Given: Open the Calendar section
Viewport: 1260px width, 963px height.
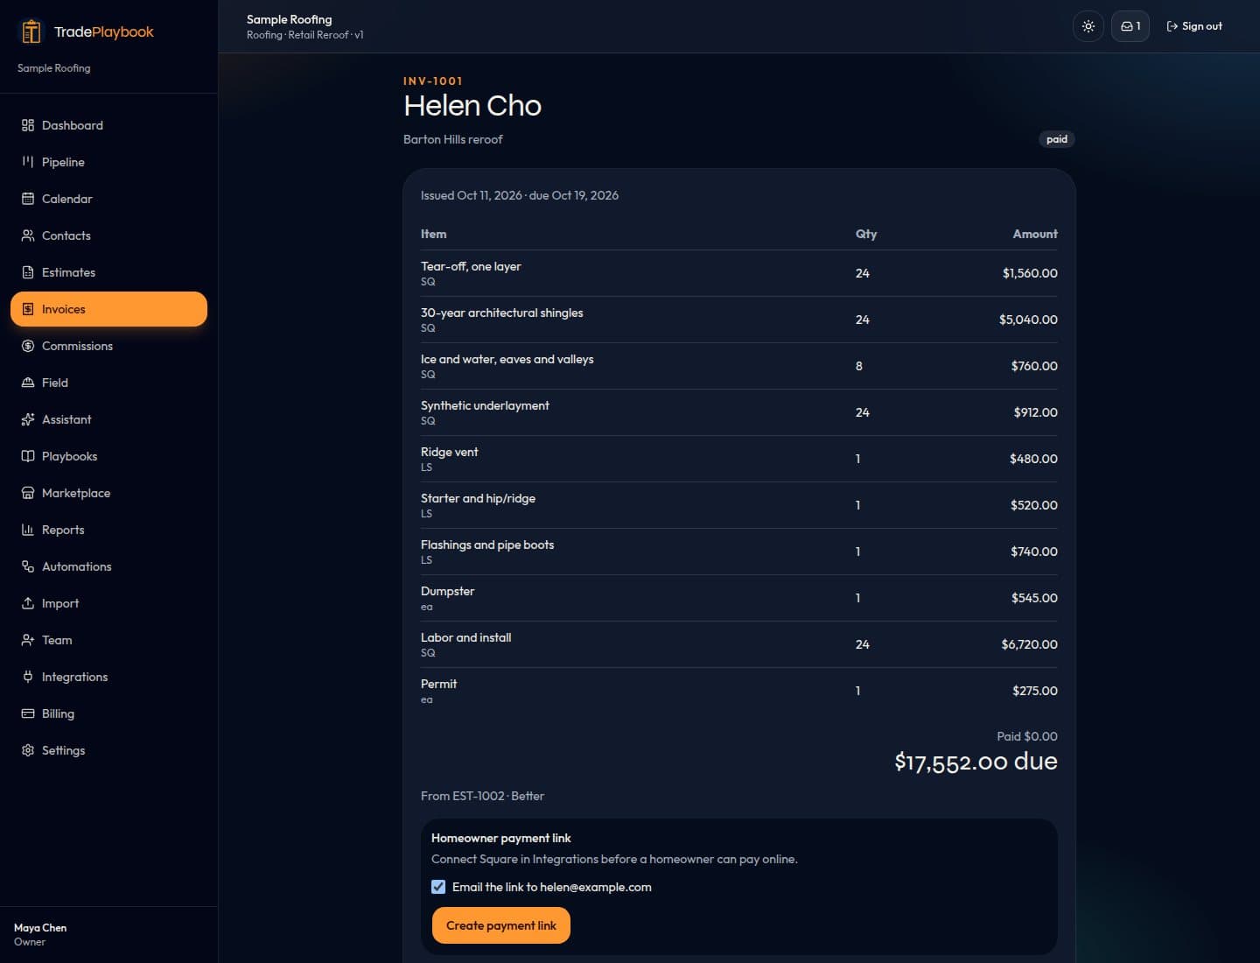Looking at the screenshot, I should click(x=108, y=199).
